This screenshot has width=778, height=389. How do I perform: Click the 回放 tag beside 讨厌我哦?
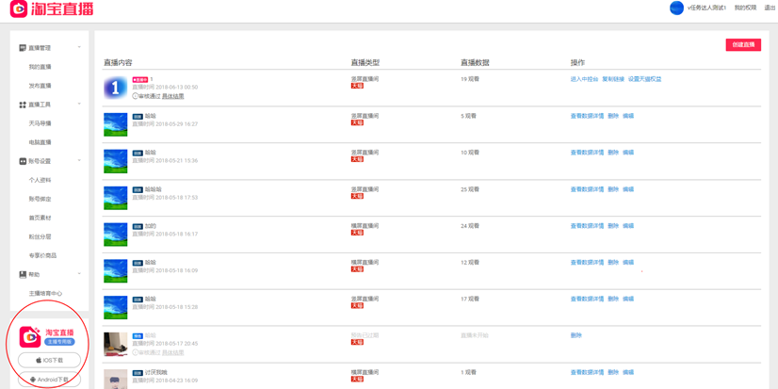[x=138, y=373]
